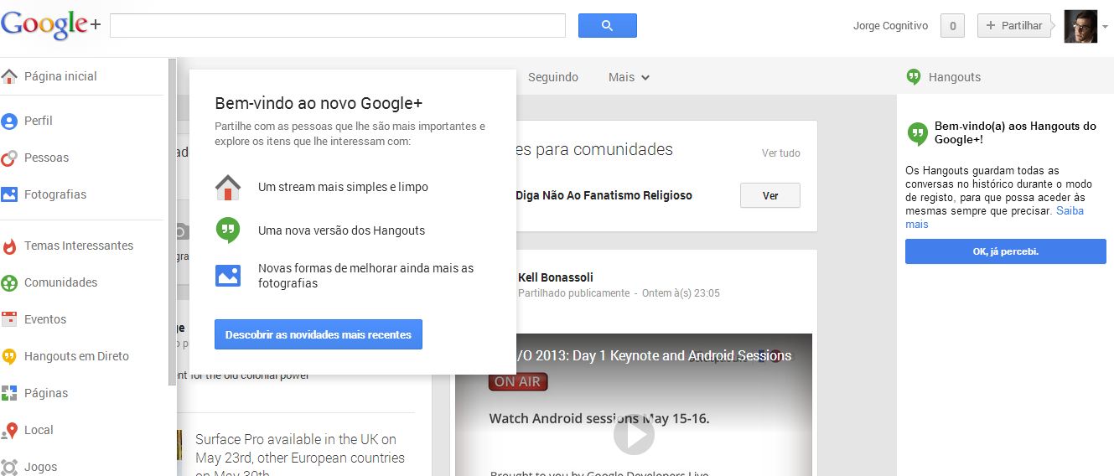Play the Google I/O keynote video
Screen dimensions: 1114x476
[634, 435]
